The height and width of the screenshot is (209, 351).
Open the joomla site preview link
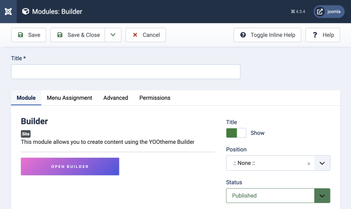pyautogui.click(x=329, y=12)
